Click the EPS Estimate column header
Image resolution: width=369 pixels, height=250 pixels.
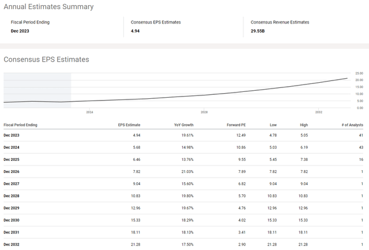click(129, 124)
